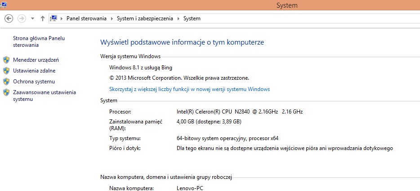Viewport: 420px width, 191px height.
Task: Go up one level with Up arrow
Action: pyautogui.click(x=43, y=18)
